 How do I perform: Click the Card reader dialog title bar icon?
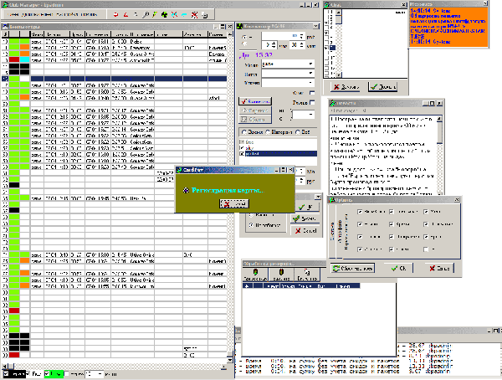coord(179,170)
